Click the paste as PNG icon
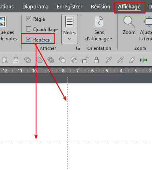Viewport: 152px width, 170px height. point(16,60)
